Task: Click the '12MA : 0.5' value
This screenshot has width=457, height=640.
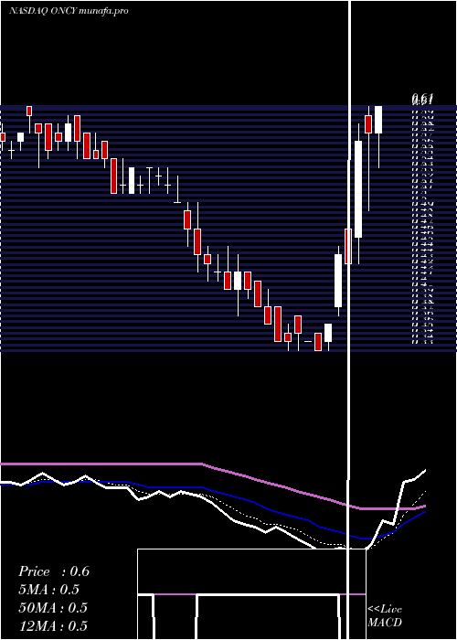Action: [53, 625]
